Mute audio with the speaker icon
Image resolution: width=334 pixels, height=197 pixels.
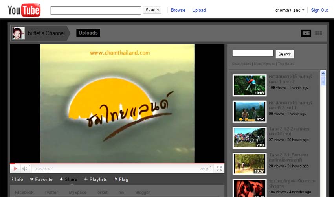[x=25, y=169]
